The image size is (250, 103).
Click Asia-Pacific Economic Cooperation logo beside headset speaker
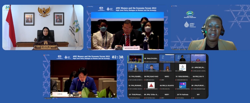coord(190,14)
